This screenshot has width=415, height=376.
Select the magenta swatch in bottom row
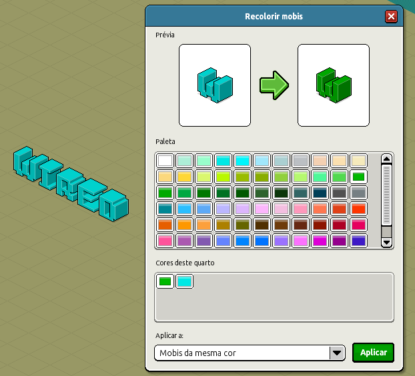320,241
